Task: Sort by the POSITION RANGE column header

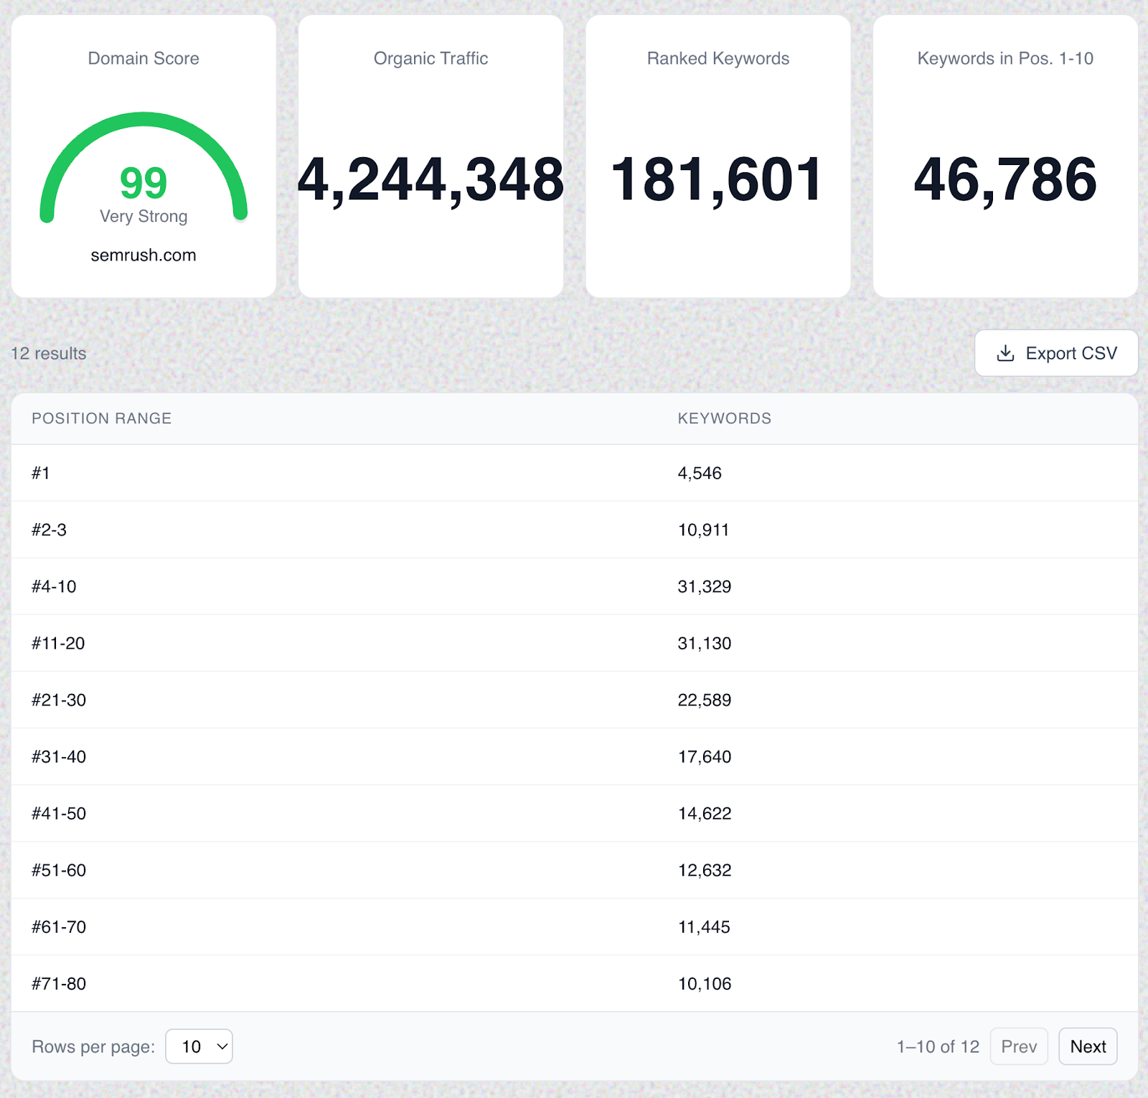Action: 101,418
